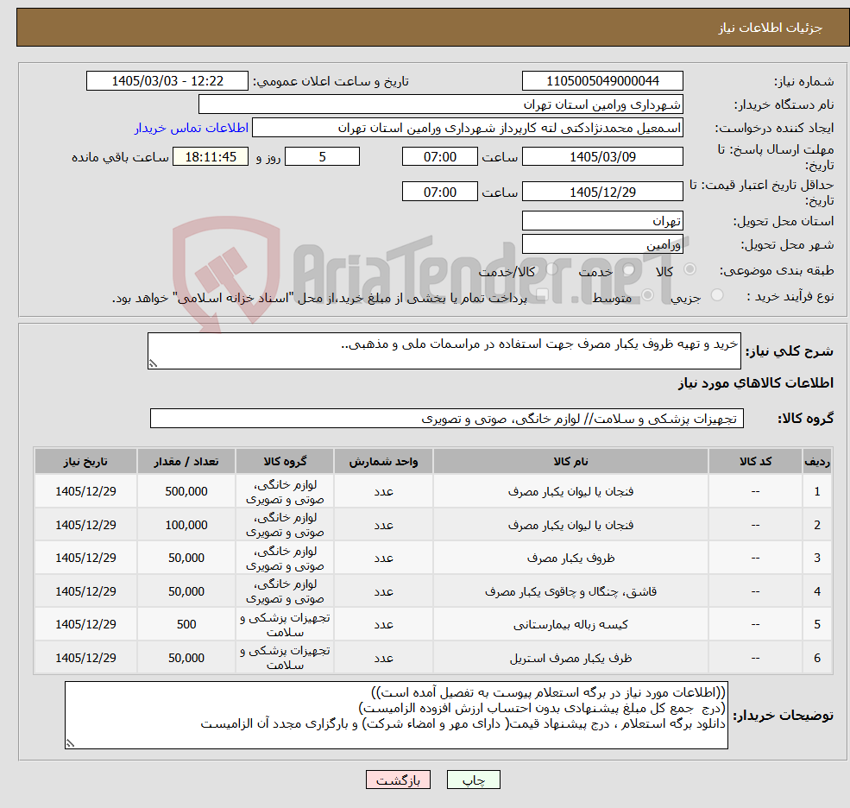
Task: Click the اطلاعات کالاهای مورد نیاز section heading
Action: pyautogui.click(x=756, y=383)
